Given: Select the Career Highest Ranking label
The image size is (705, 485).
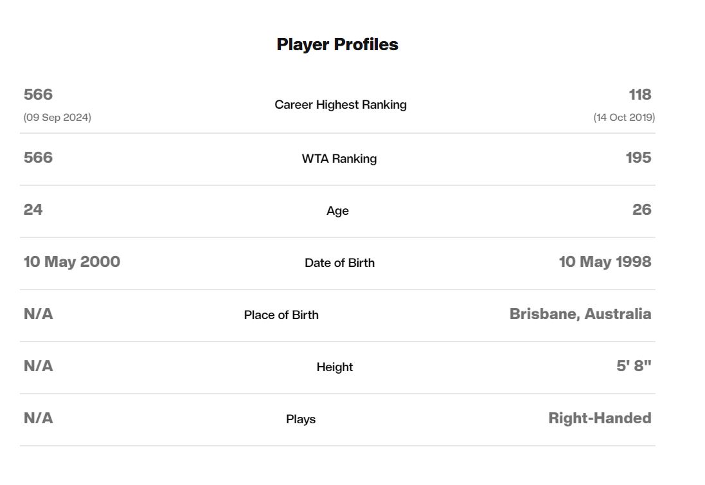Looking at the screenshot, I should [x=341, y=105].
